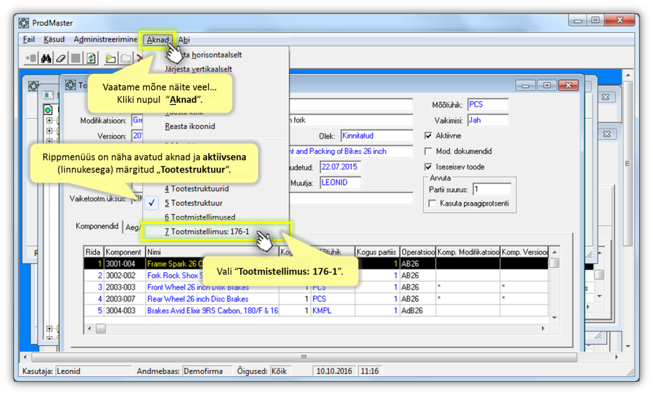This screenshot has width=653, height=395.
Task: Open the Fail menu
Action: [x=29, y=39]
